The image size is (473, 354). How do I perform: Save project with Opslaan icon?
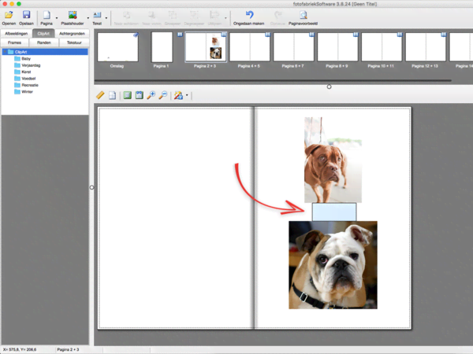coord(26,15)
